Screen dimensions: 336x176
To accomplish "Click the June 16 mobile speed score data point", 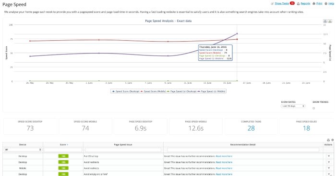I will click(x=237, y=39).
